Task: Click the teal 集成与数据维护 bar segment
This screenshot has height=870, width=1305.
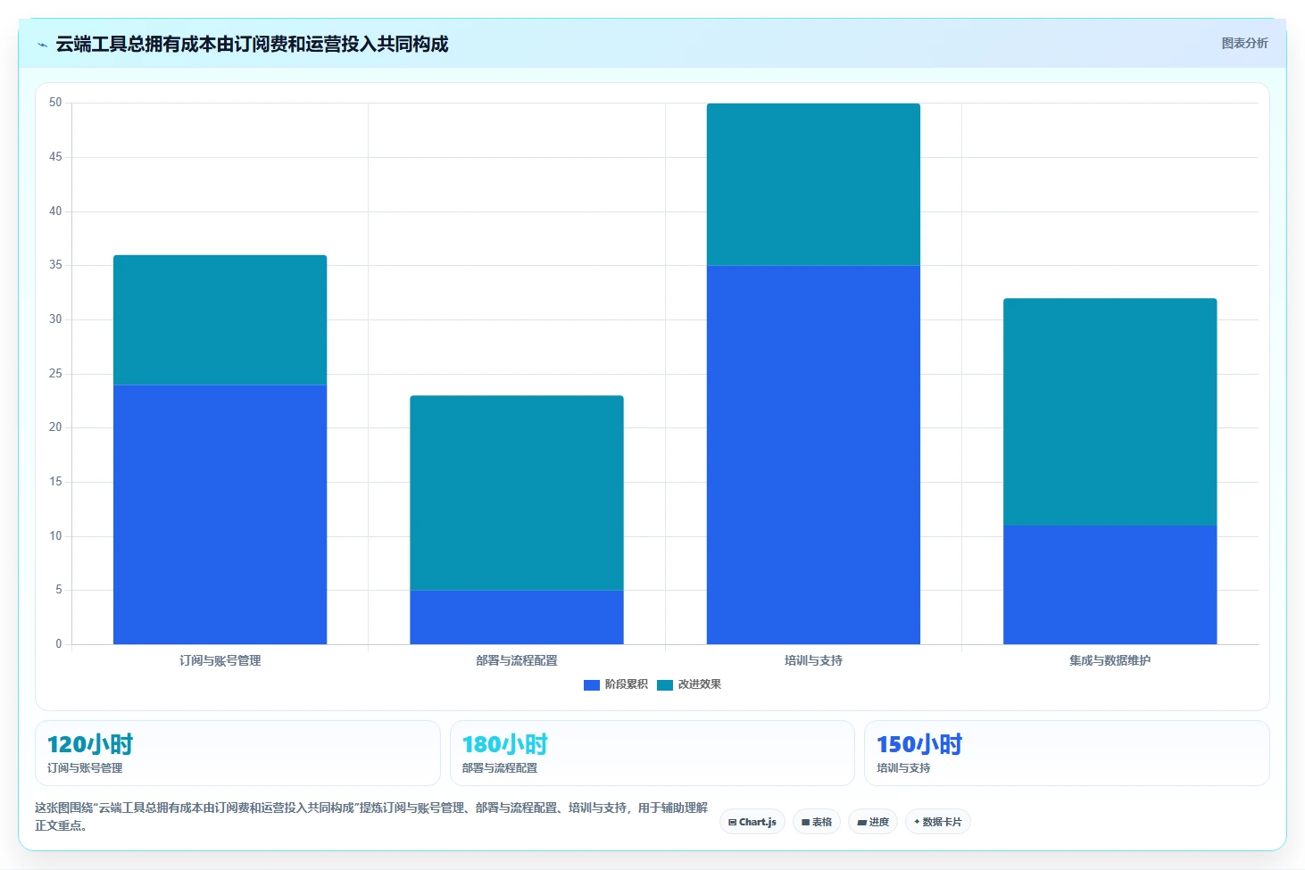Action: [1110, 411]
